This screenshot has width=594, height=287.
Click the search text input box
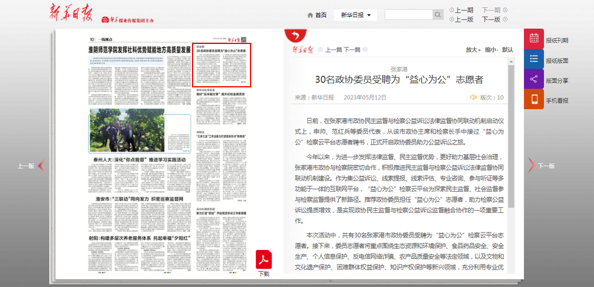pyautogui.click(x=408, y=14)
